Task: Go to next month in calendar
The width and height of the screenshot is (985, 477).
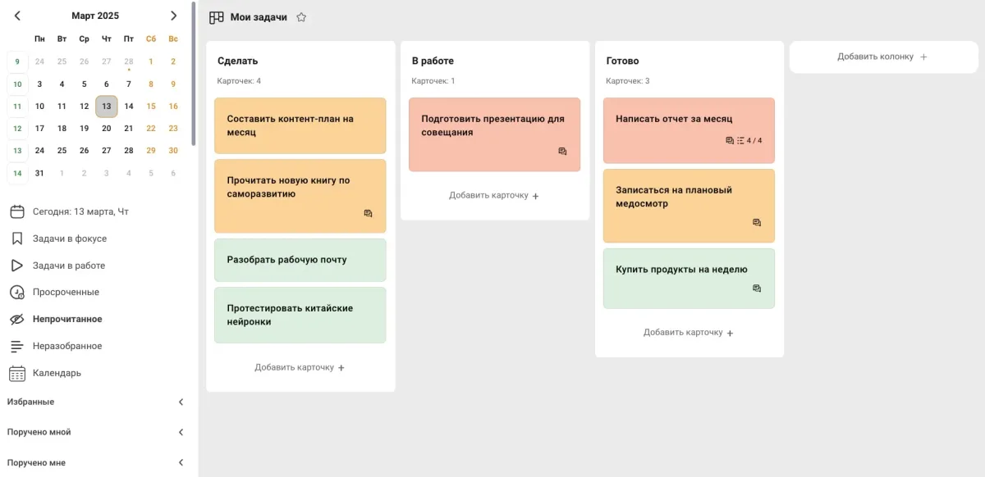Action: pyautogui.click(x=173, y=16)
